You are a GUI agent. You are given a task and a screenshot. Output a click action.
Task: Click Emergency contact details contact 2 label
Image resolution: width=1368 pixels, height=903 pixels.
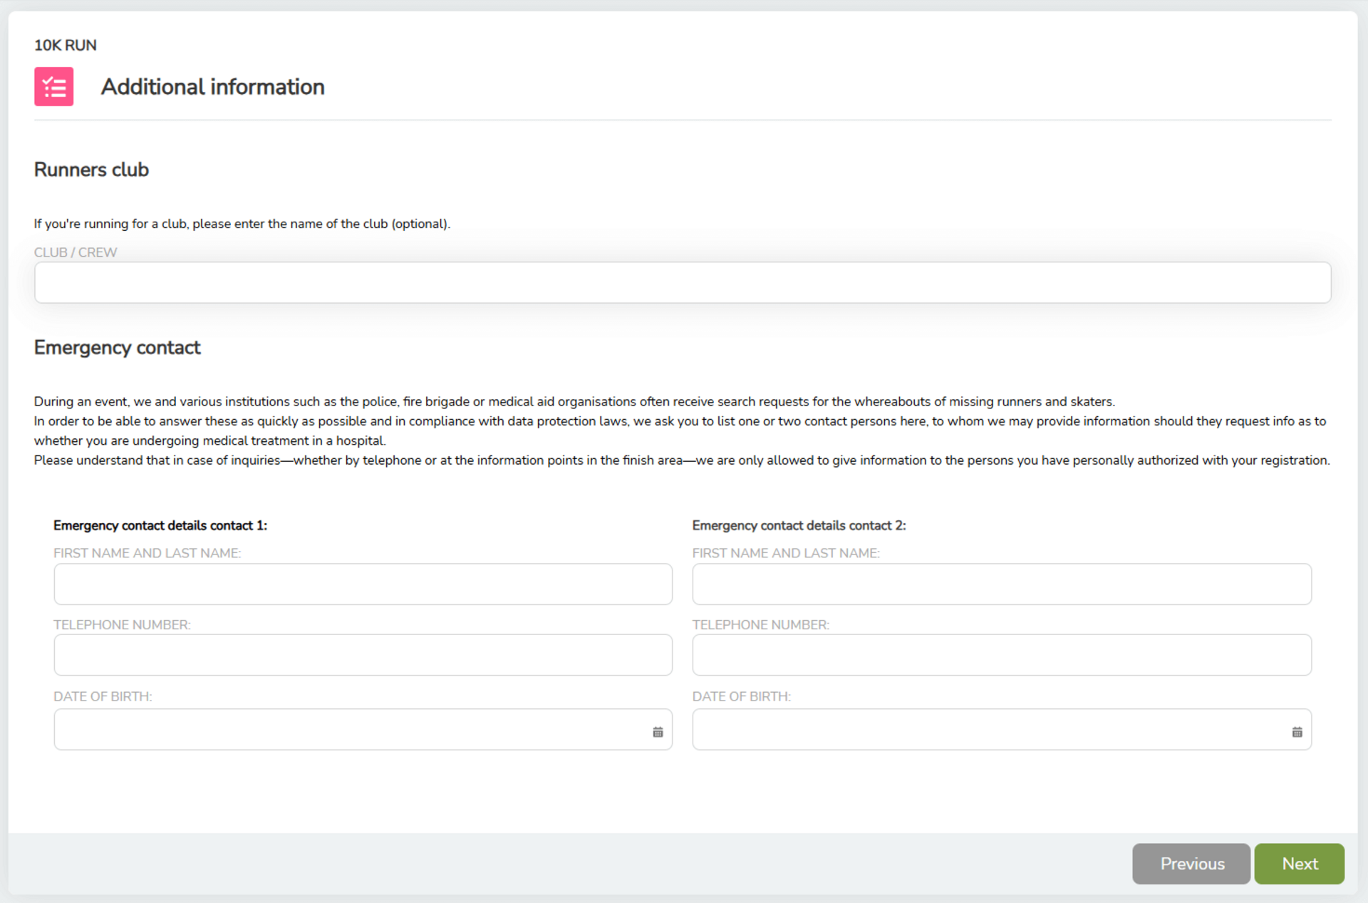click(x=798, y=525)
